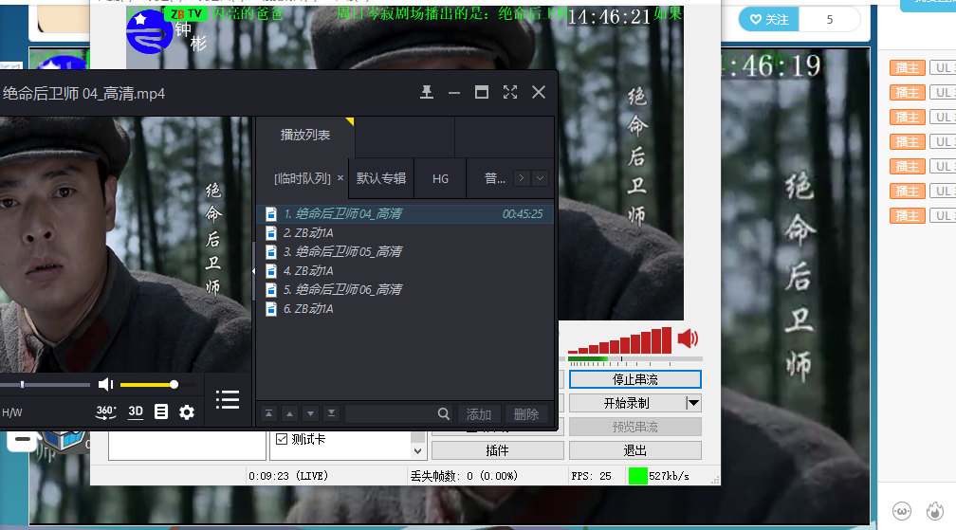The width and height of the screenshot is (956, 530).
Task: Mute the player volume speaker icon
Action: pos(105,384)
